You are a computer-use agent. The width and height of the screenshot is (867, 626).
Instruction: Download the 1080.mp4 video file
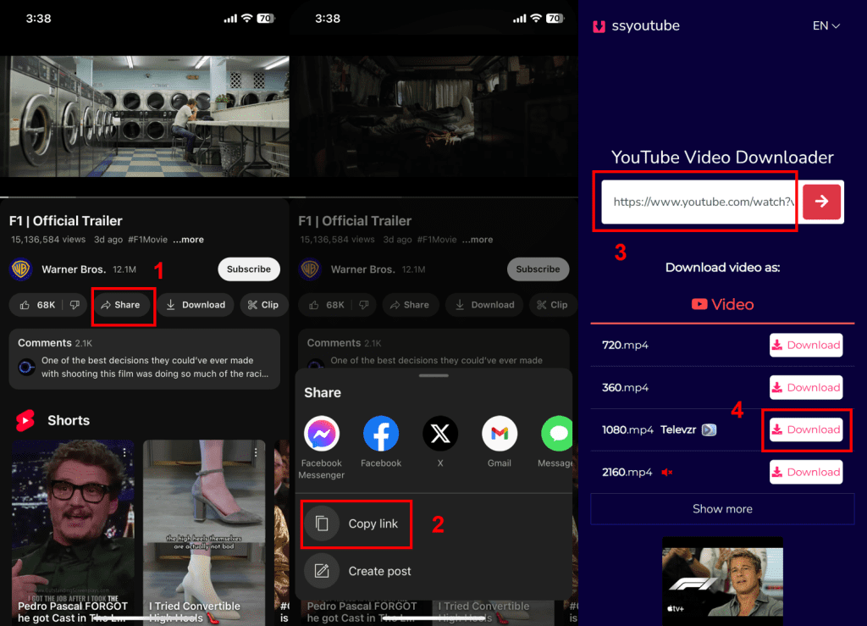(805, 429)
